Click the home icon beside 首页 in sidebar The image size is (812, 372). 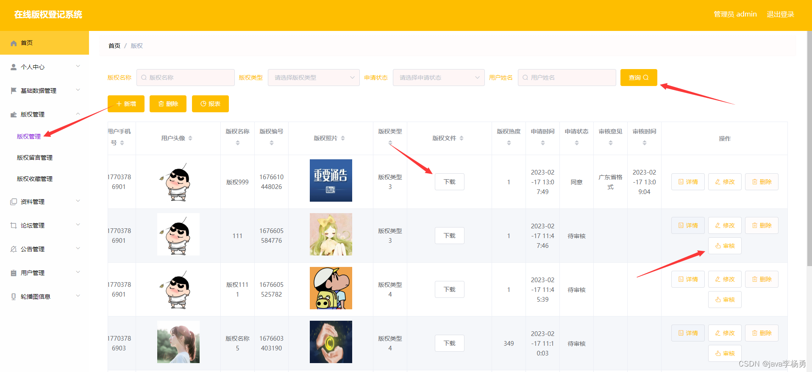14,43
